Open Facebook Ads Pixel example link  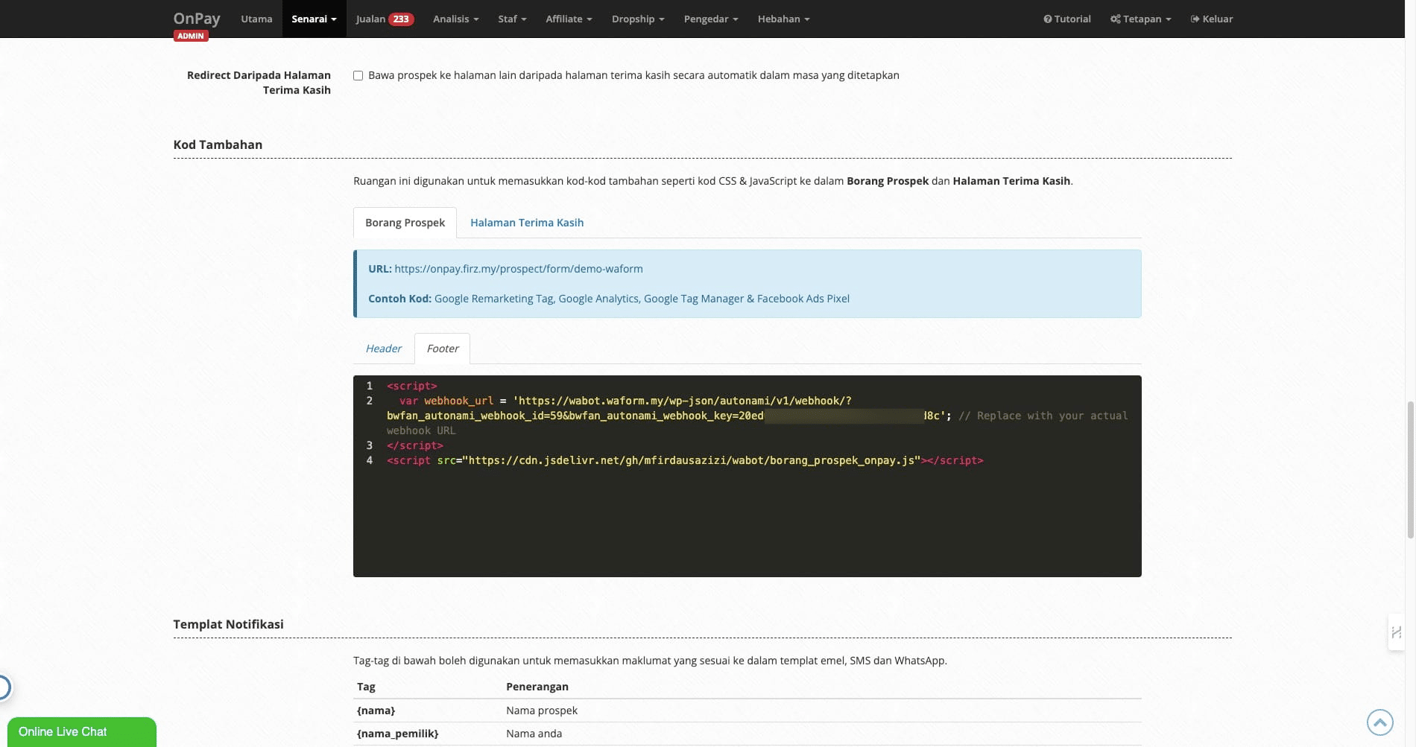point(803,299)
